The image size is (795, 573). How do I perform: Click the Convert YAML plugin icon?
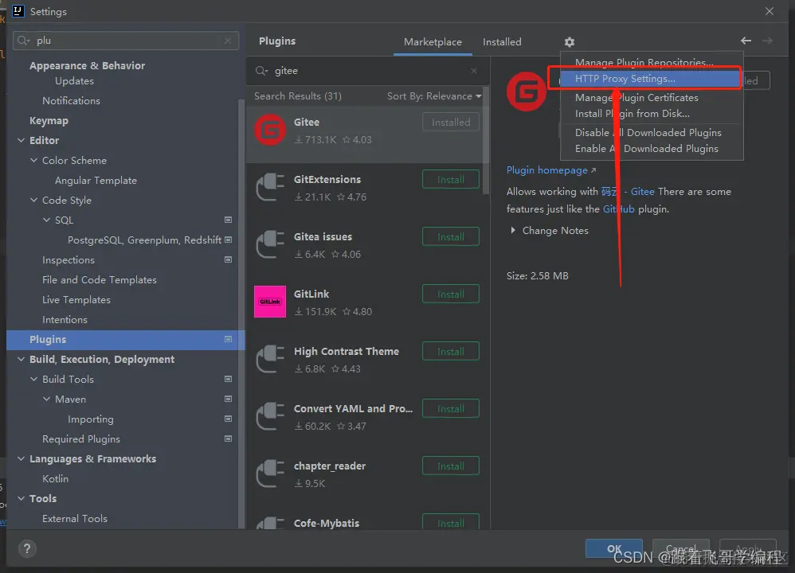[270, 416]
